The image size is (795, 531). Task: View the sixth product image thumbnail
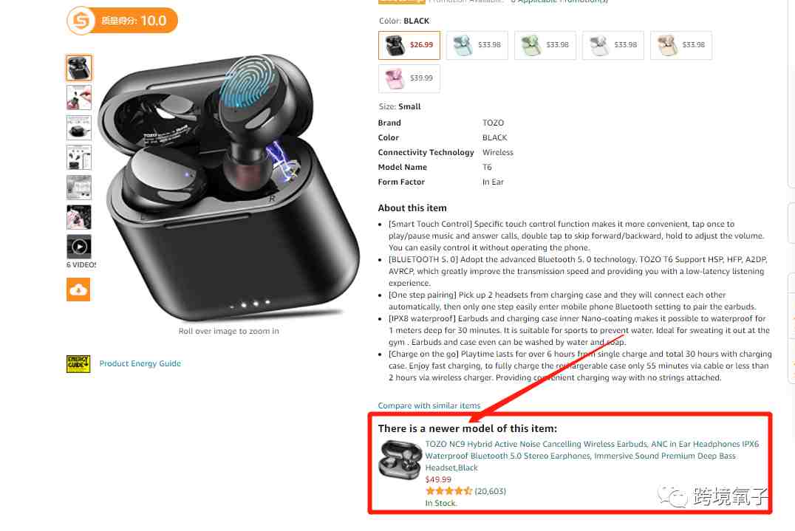click(x=79, y=217)
